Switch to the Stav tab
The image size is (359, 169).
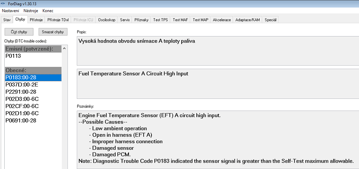coord(7,20)
